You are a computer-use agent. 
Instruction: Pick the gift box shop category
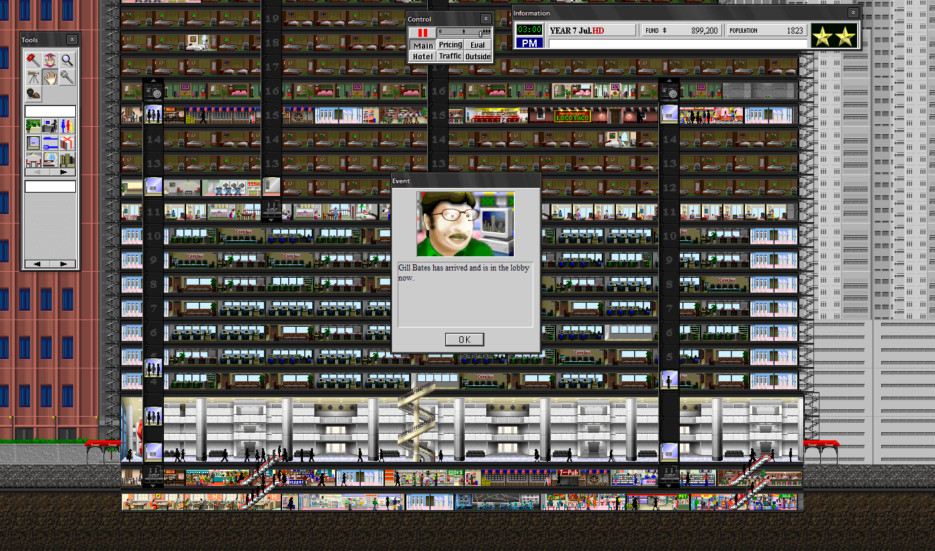67,143
